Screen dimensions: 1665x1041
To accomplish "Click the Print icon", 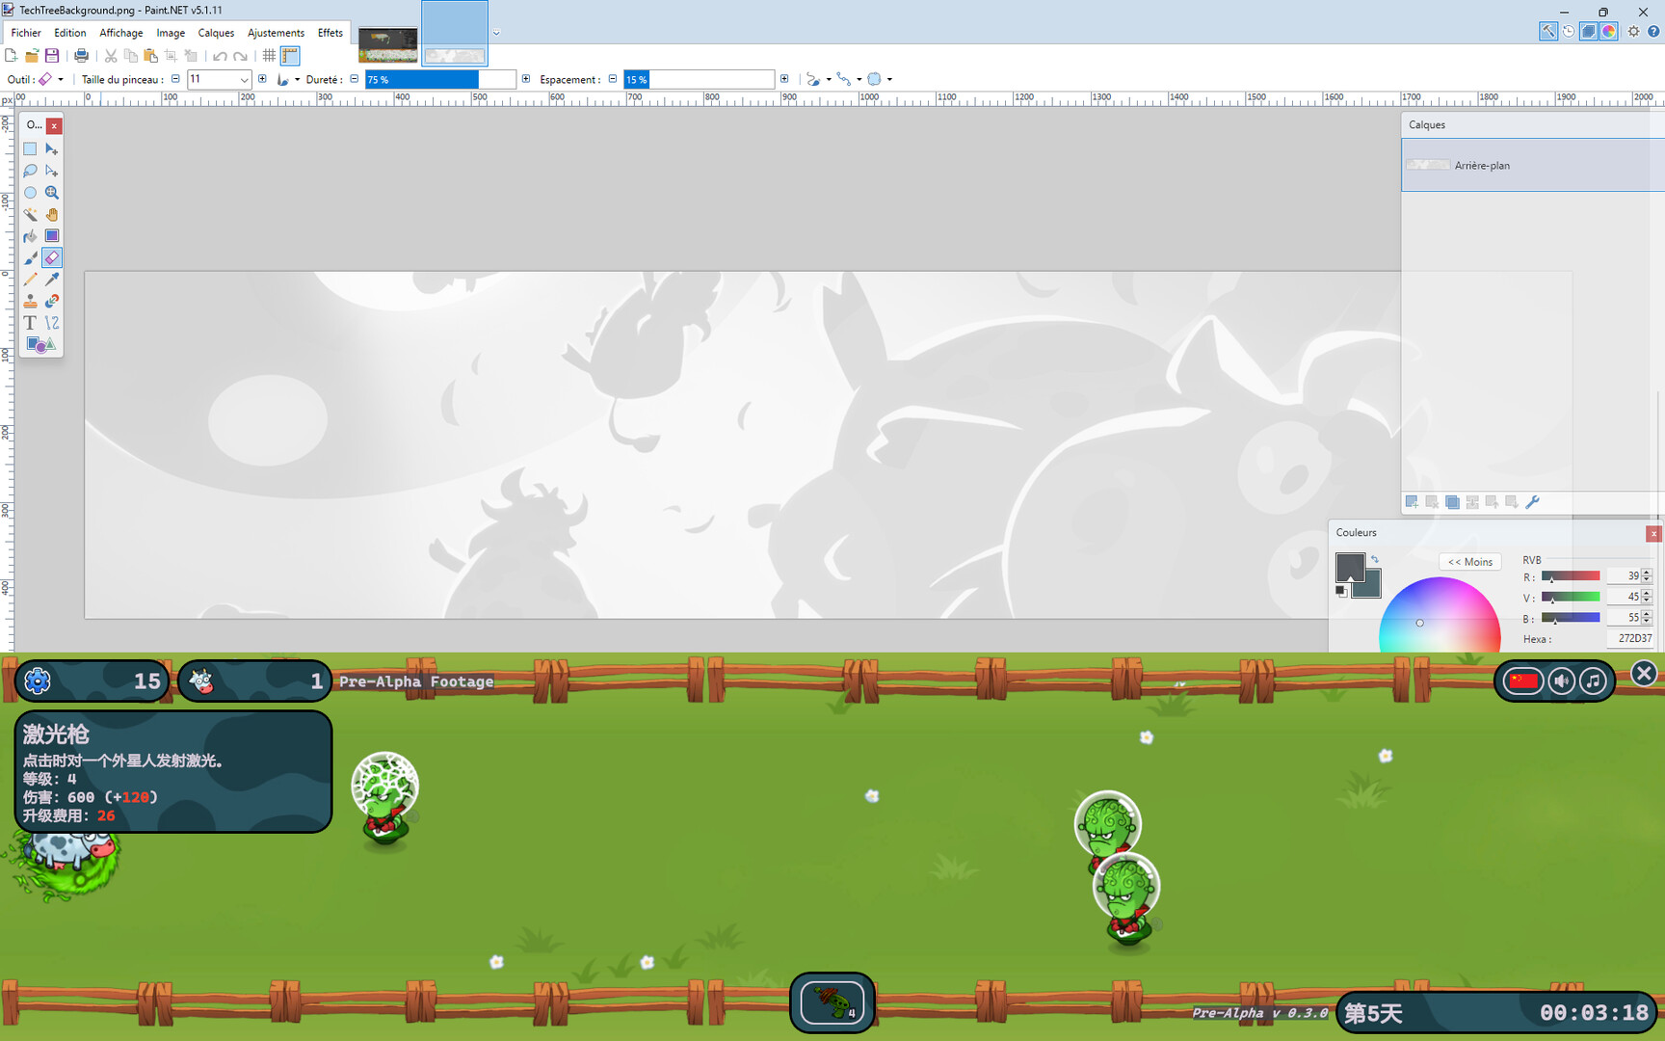I will pyautogui.click(x=81, y=56).
